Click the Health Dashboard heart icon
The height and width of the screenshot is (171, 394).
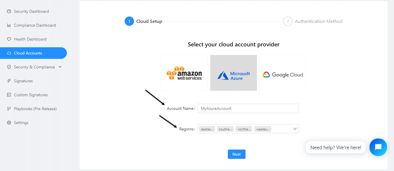pyautogui.click(x=9, y=39)
